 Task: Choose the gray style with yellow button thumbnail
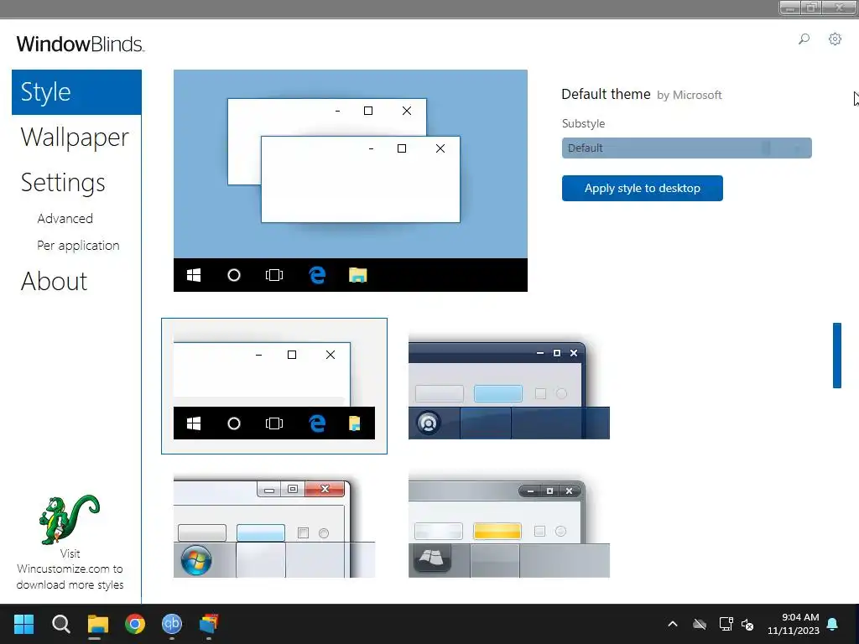pyautogui.click(x=509, y=526)
